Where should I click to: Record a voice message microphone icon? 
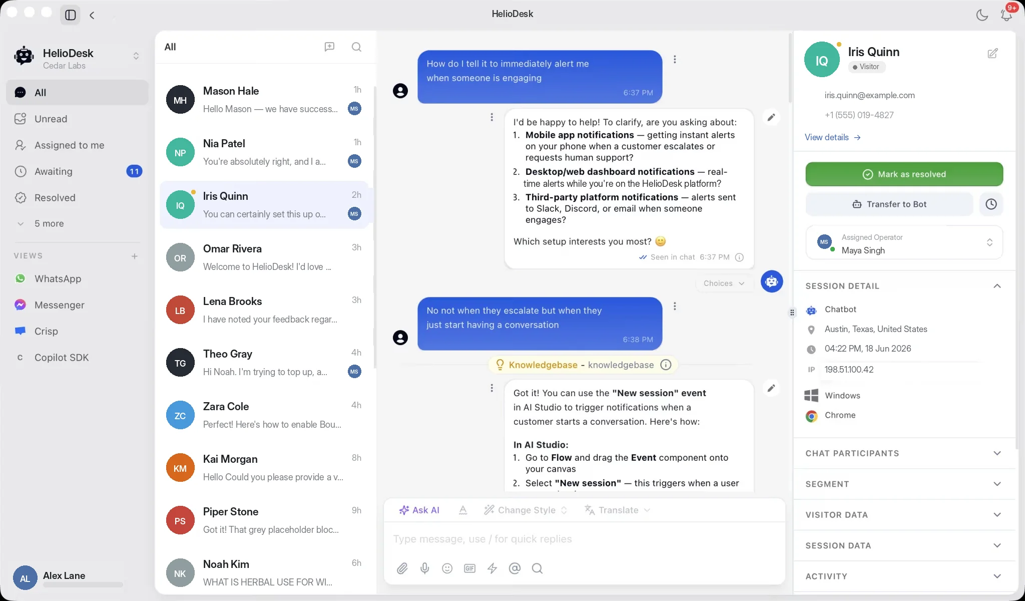point(424,568)
